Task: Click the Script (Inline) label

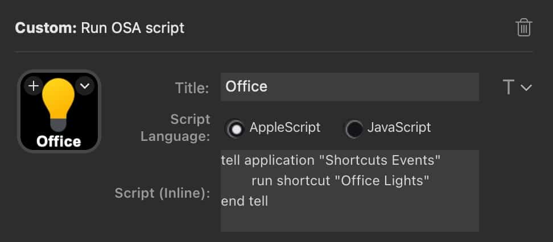Action: click(x=162, y=193)
